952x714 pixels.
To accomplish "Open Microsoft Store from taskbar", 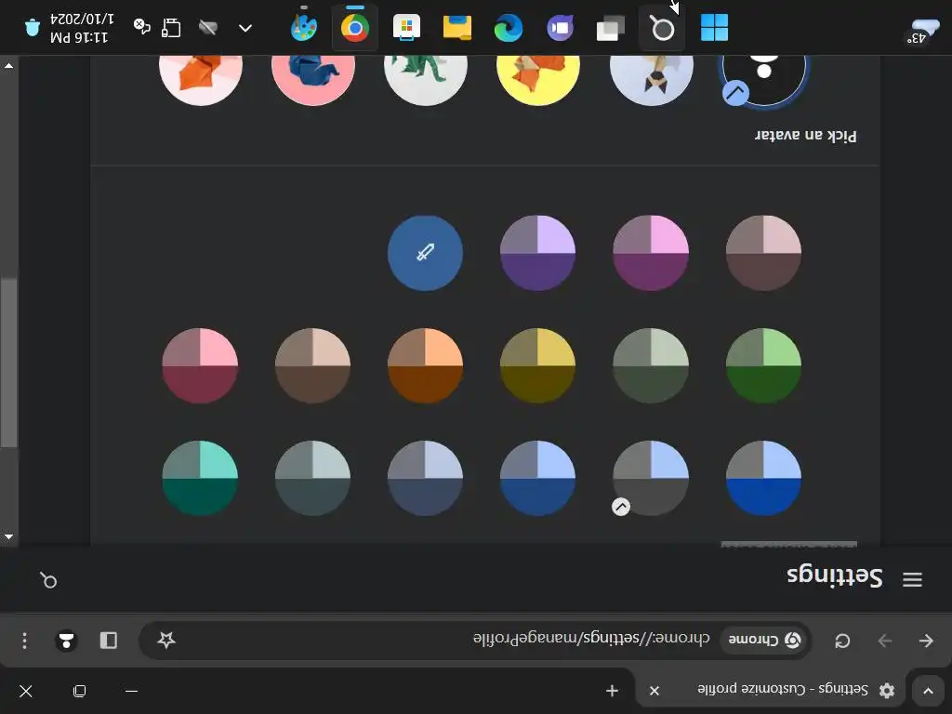I will pos(406,28).
